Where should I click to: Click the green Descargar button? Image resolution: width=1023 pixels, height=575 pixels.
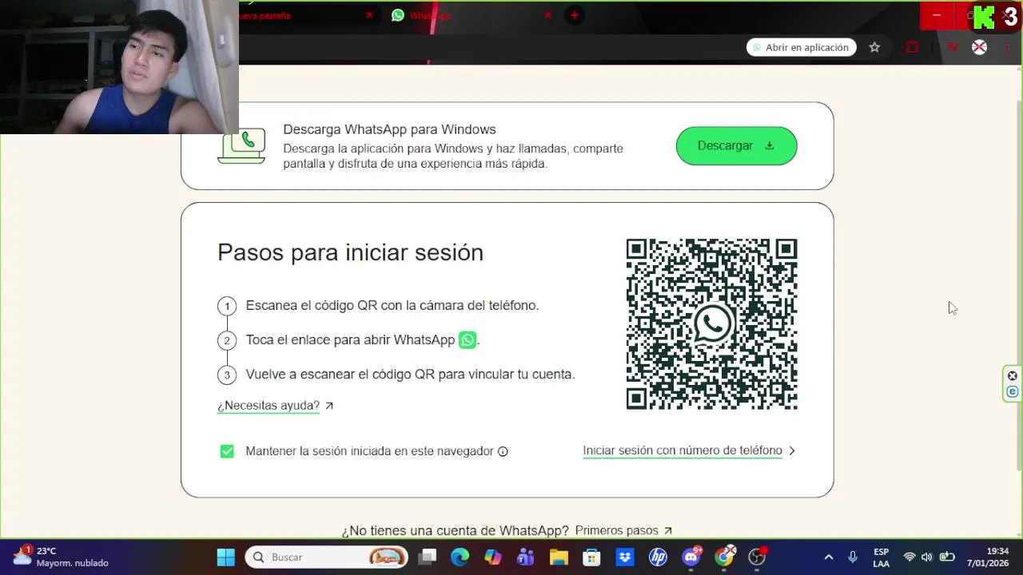736,145
